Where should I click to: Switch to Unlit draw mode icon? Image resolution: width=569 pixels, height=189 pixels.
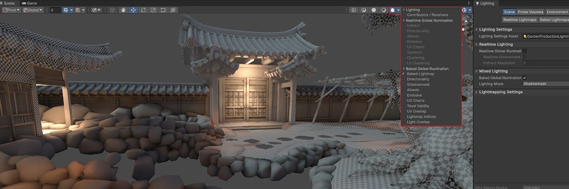(373, 10)
